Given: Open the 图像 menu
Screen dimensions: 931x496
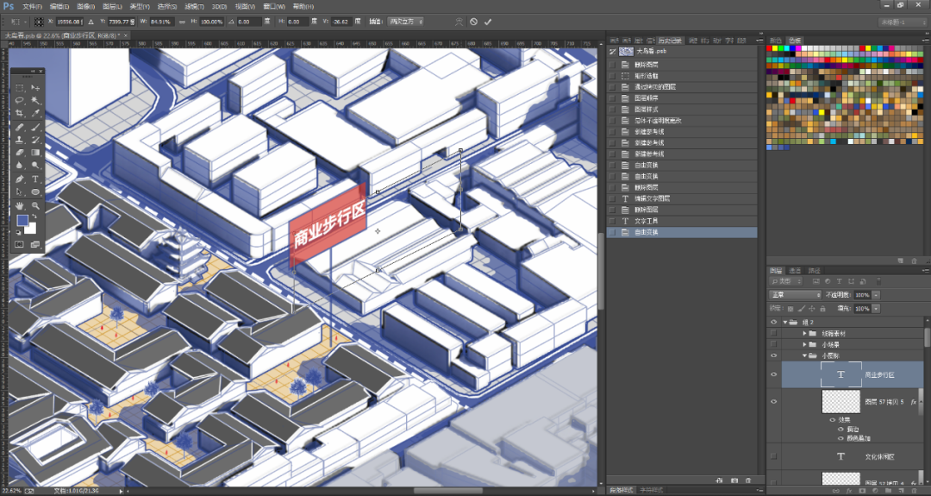Looking at the screenshot, I should pyautogui.click(x=84, y=5).
